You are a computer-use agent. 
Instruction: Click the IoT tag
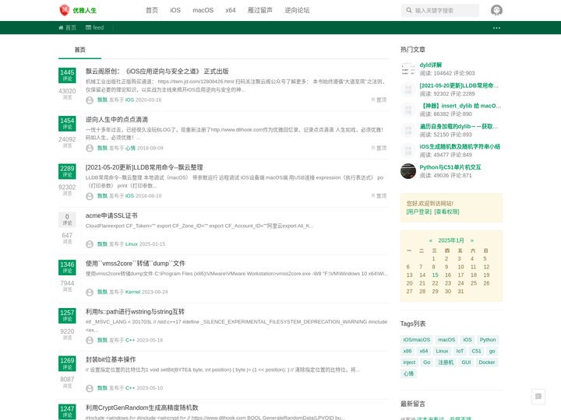tap(460, 352)
